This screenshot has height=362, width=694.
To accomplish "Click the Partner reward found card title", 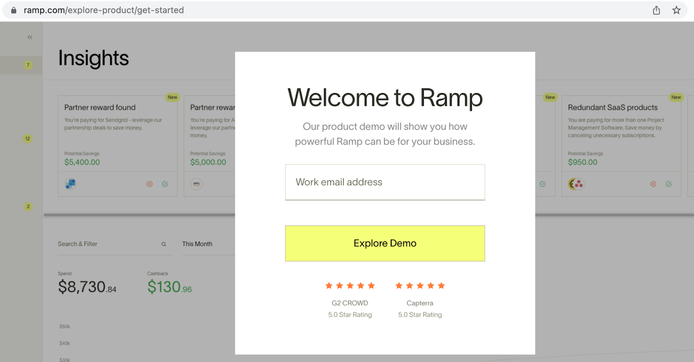I will (x=100, y=107).
